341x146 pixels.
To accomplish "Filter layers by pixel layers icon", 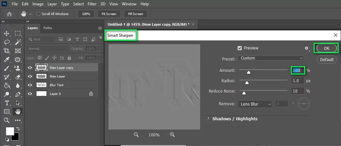I will [61, 39].
